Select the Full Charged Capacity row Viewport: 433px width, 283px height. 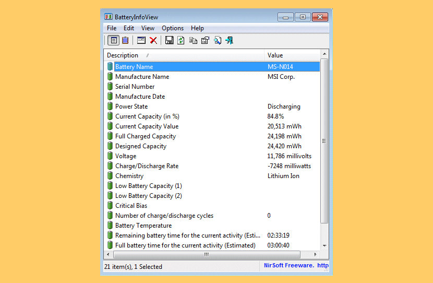(212, 136)
